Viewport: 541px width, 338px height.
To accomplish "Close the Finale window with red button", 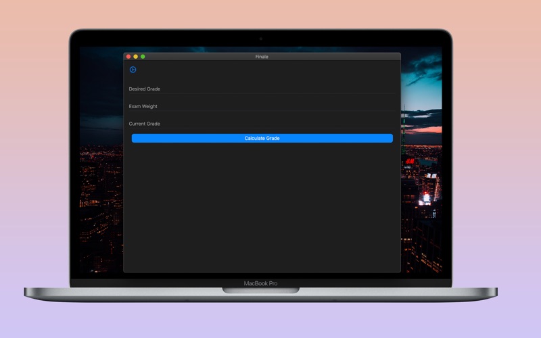I will point(128,57).
